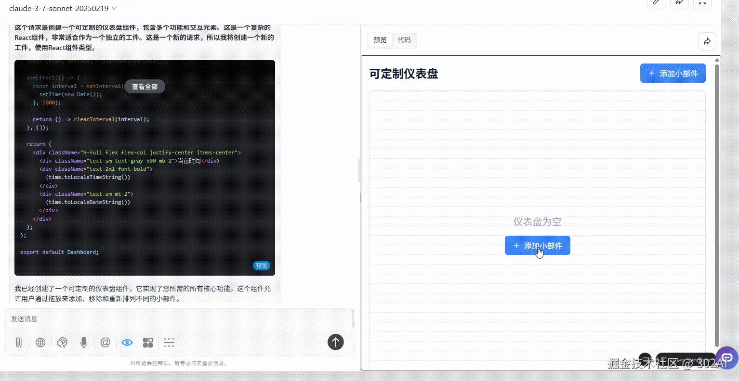
Task: Click the top-right 添加小部件 button
Action: click(673, 73)
